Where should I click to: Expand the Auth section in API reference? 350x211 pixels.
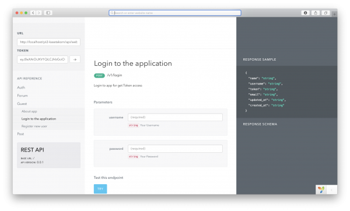point(21,87)
